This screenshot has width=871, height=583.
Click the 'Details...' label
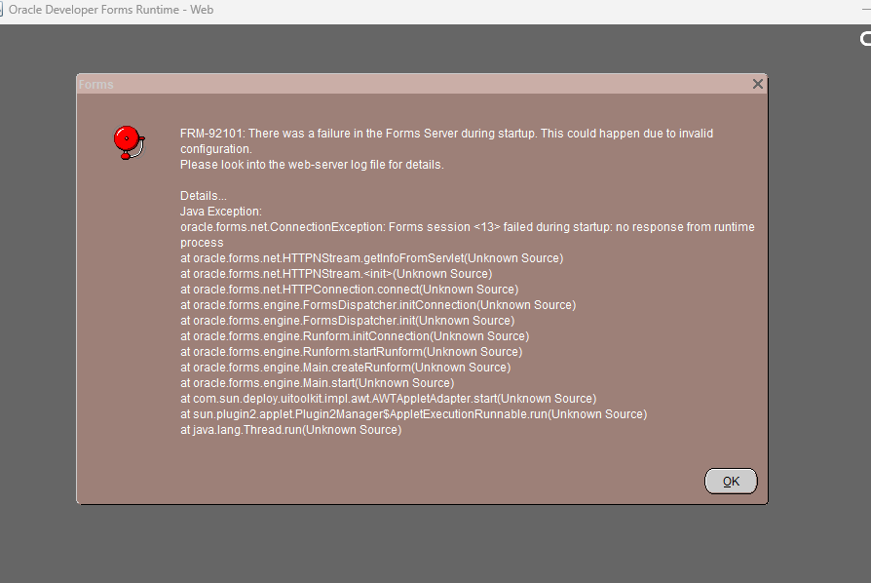[203, 196]
